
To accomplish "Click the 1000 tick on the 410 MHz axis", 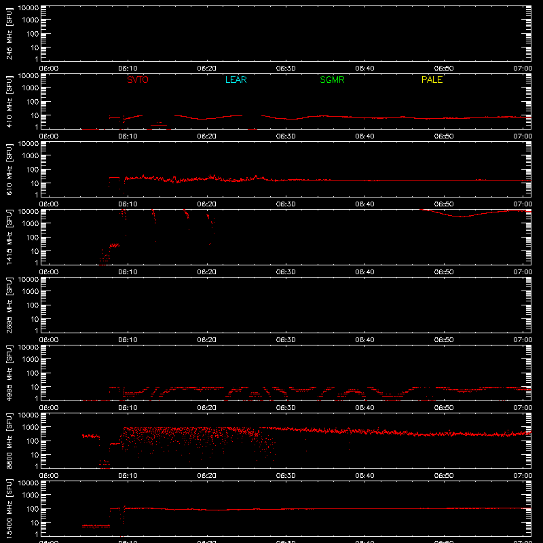I will [x=31, y=88].
